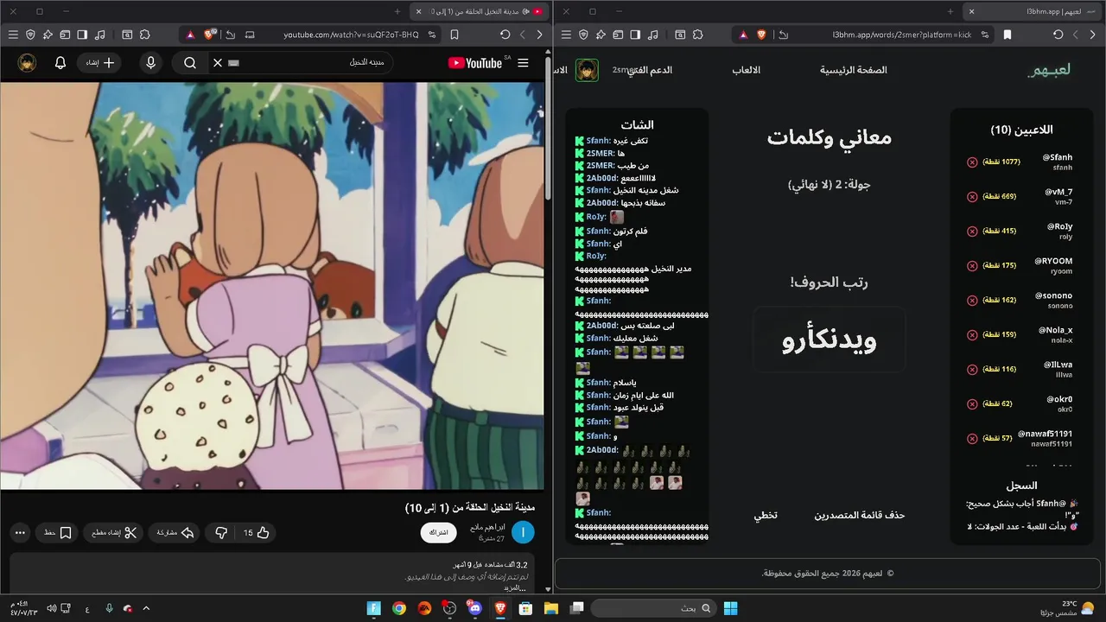1106x622 pixels.
Task: Open YouTube notifications bell
Action: [60, 63]
